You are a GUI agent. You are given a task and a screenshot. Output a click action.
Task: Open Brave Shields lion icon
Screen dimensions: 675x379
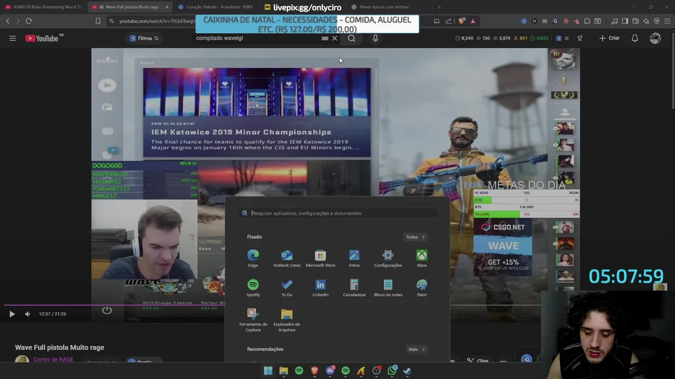462,21
